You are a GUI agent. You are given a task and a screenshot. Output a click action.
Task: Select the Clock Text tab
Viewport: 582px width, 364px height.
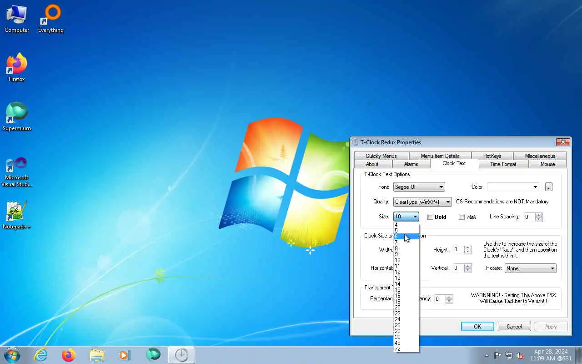[x=454, y=163]
